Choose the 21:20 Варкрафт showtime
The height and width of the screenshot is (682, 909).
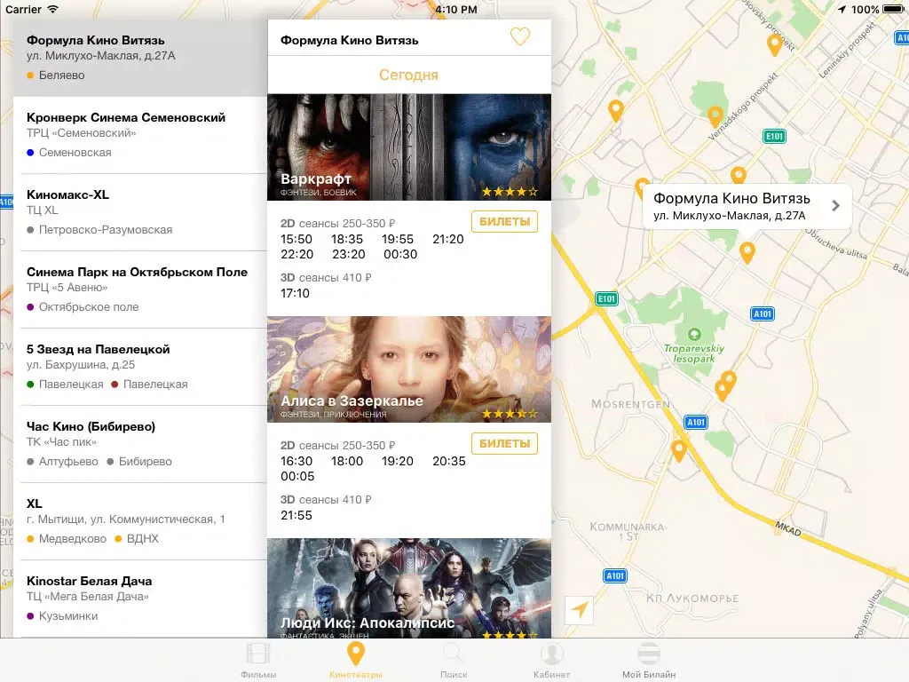click(x=448, y=239)
